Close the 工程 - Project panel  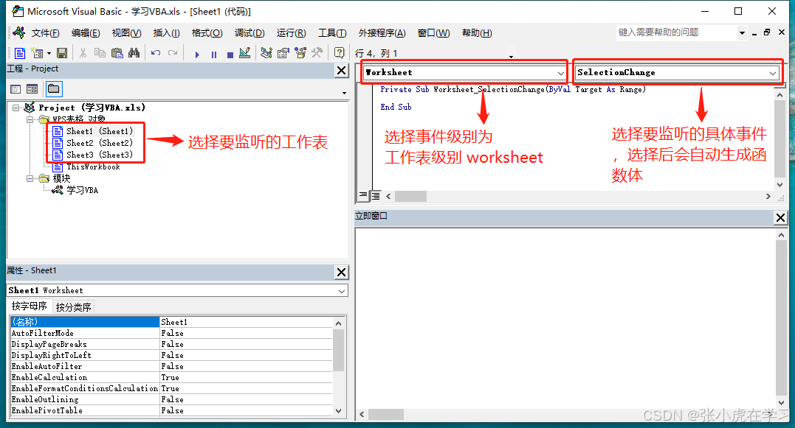(342, 71)
